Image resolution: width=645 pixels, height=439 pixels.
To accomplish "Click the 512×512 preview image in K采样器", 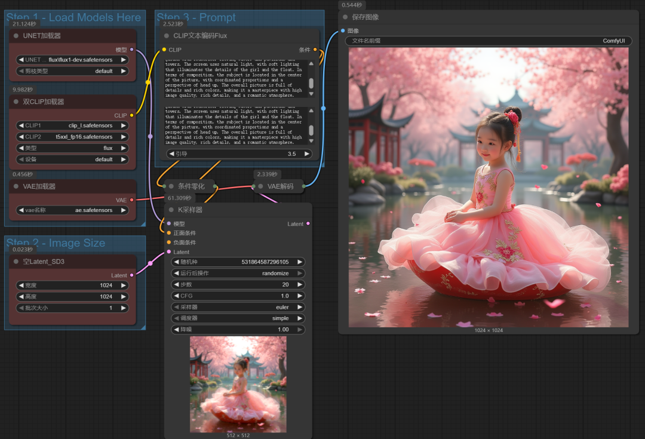I will pyautogui.click(x=238, y=385).
